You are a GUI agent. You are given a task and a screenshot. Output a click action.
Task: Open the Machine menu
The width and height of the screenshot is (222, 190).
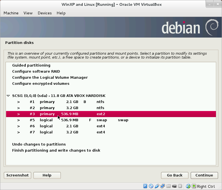tap(11, 13)
